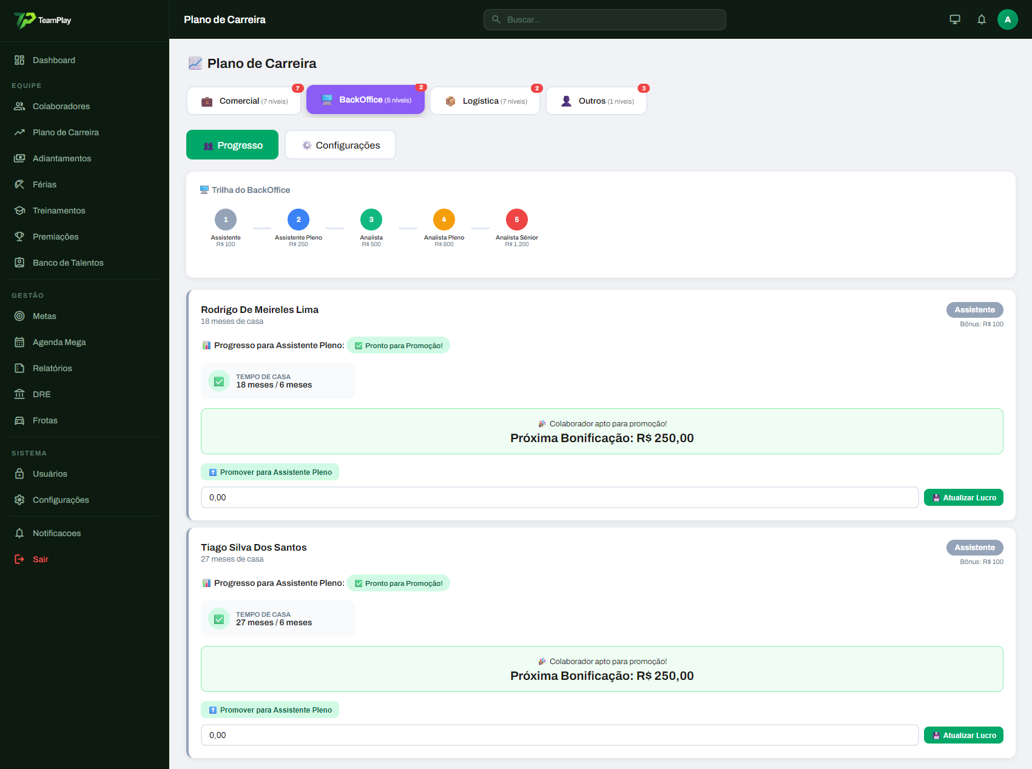The width and height of the screenshot is (1032, 769).
Task: Click the Usuários lock icon
Action: click(19, 474)
